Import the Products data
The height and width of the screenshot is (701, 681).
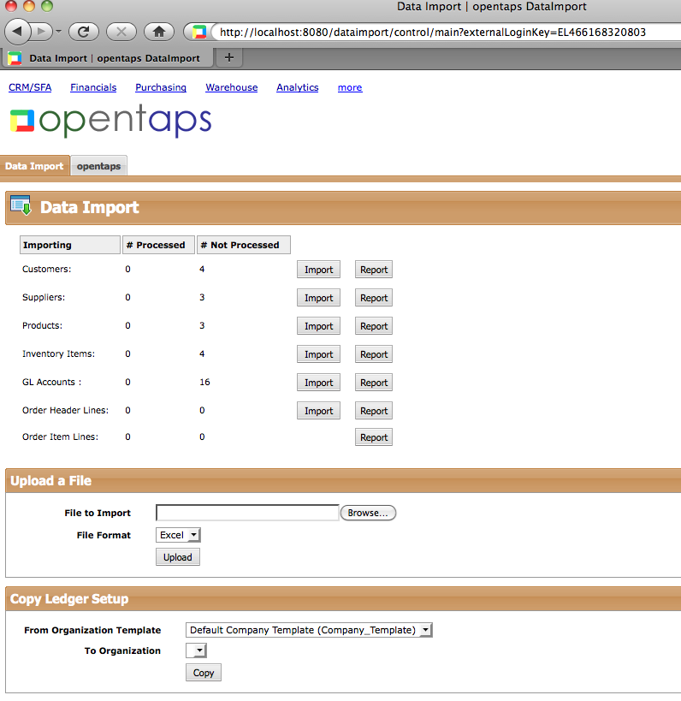(x=318, y=326)
